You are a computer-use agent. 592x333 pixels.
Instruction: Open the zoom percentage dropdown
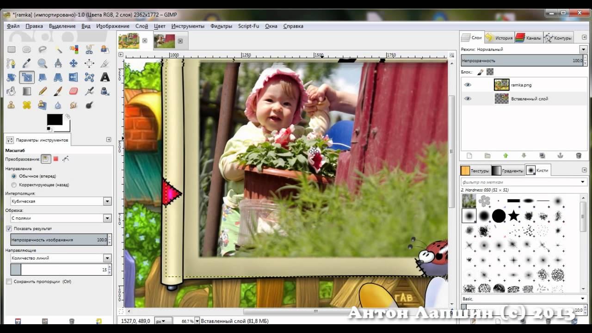(x=197, y=321)
